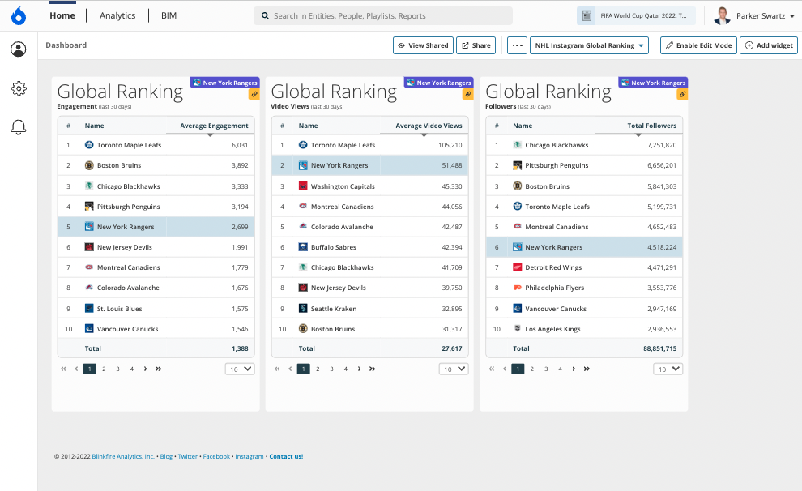Jump to first page in Followers table
Viewport: 802px width, 491px height.
tap(492, 369)
